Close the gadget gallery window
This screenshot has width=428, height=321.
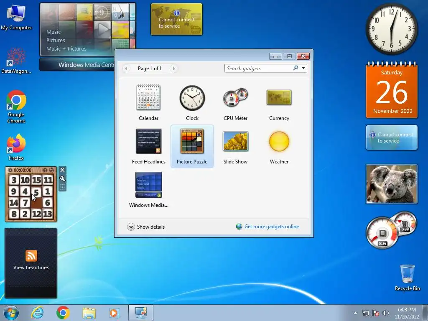point(303,56)
